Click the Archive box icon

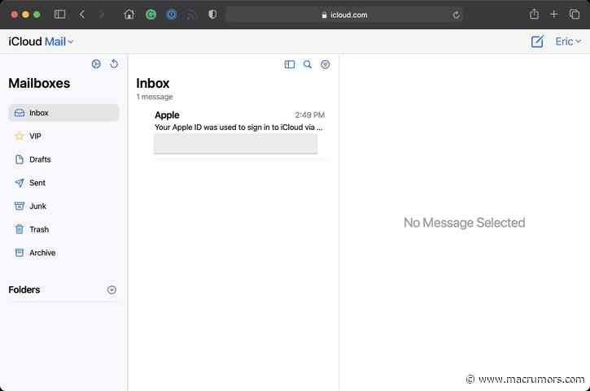point(20,253)
